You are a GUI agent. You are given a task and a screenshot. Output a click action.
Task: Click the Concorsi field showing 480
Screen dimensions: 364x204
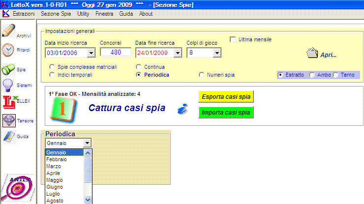(116, 52)
